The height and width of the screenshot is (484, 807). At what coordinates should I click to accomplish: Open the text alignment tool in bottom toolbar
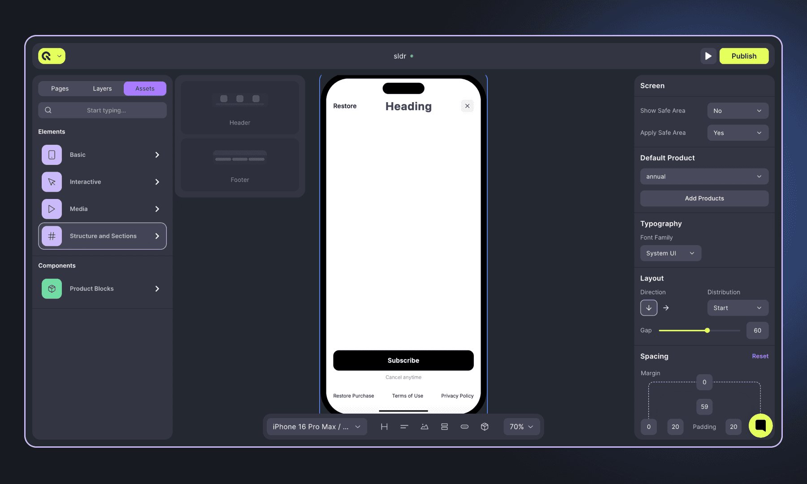pyautogui.click(x=404, y=426)
